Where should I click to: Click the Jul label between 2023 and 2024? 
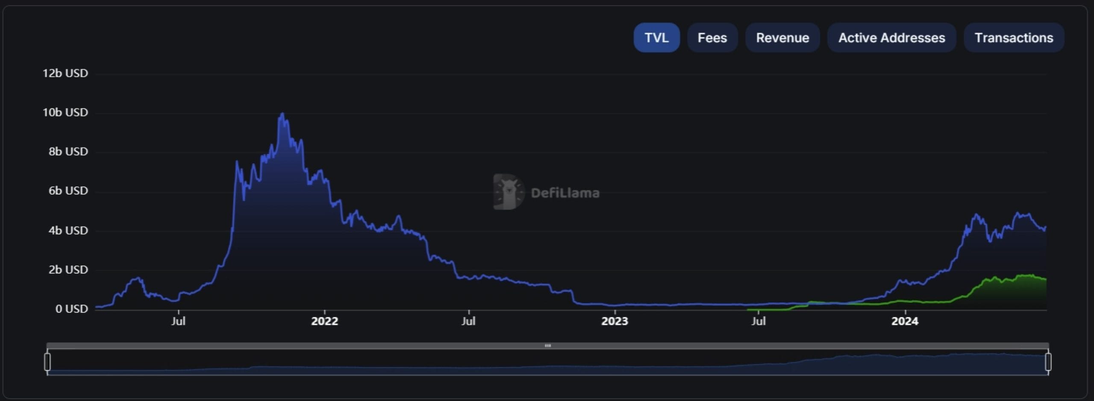(759, 321)
